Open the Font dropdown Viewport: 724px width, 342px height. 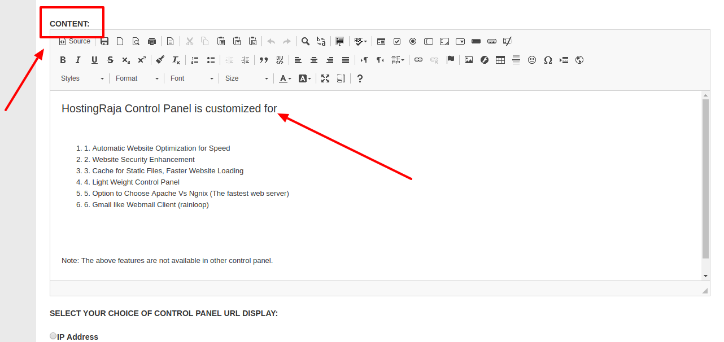point(192,78)
